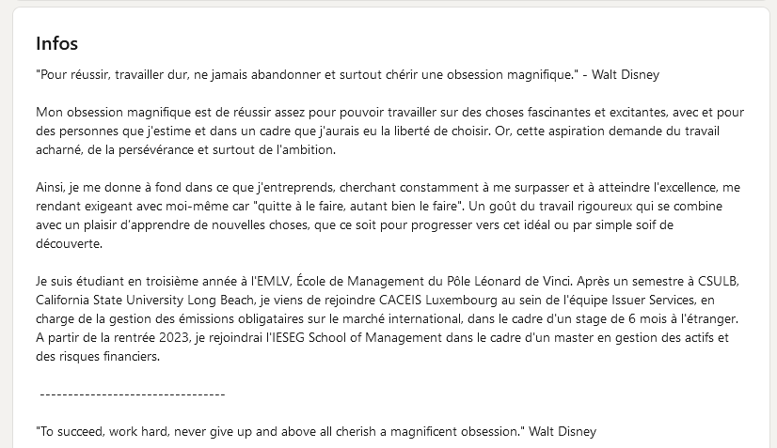Viewport: 777px width, 448px height.
Task: Click the English quote "To succeed, work hard"
Action: [x=278, y=432]
